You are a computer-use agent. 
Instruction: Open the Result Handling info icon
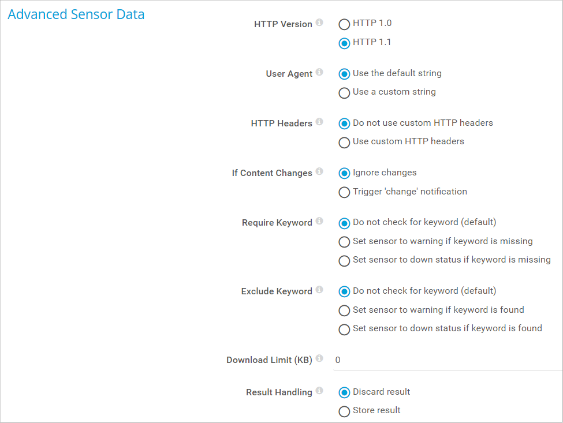[320, 391]
